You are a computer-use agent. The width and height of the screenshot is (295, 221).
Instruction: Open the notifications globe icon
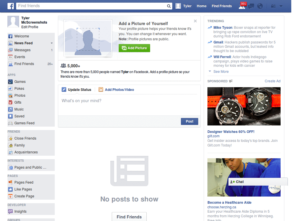[260, 6]
